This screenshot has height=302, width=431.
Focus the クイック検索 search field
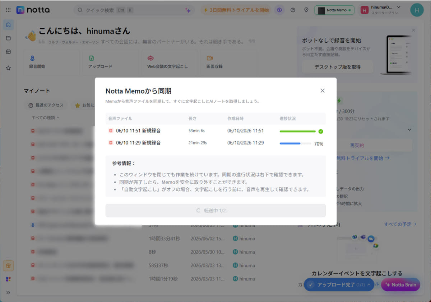[135, 10]
